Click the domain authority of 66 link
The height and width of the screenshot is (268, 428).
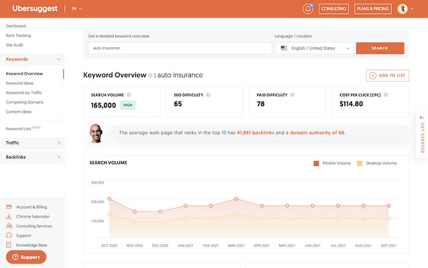[317, 133]
